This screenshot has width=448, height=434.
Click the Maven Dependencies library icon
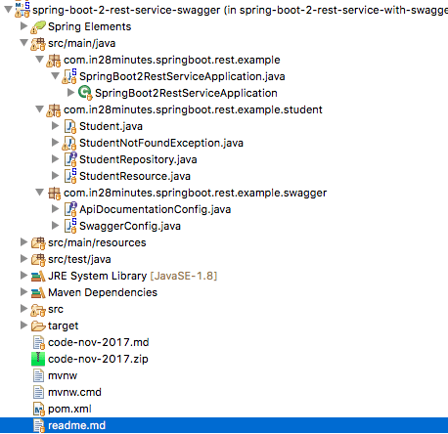pos(38,293)
